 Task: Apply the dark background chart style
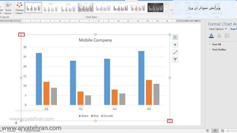pyautogui.click(x=156, y=7)
